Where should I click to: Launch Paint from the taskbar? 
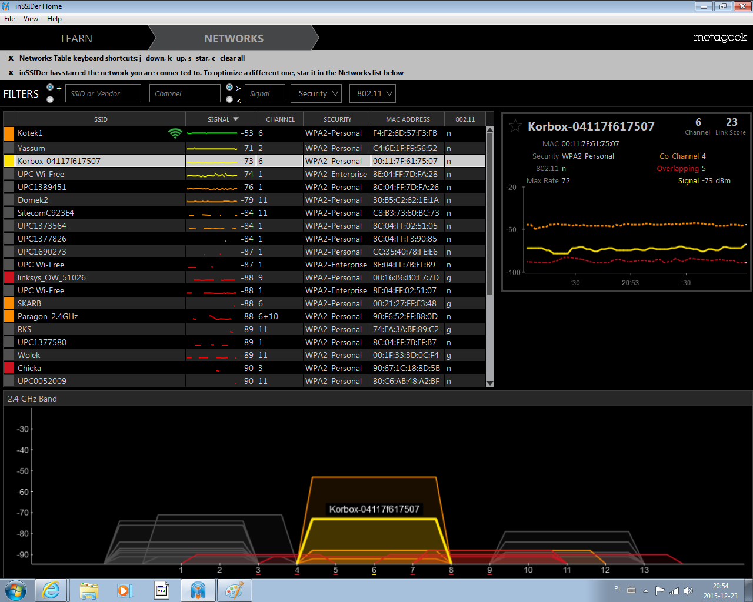click(234, 590)
